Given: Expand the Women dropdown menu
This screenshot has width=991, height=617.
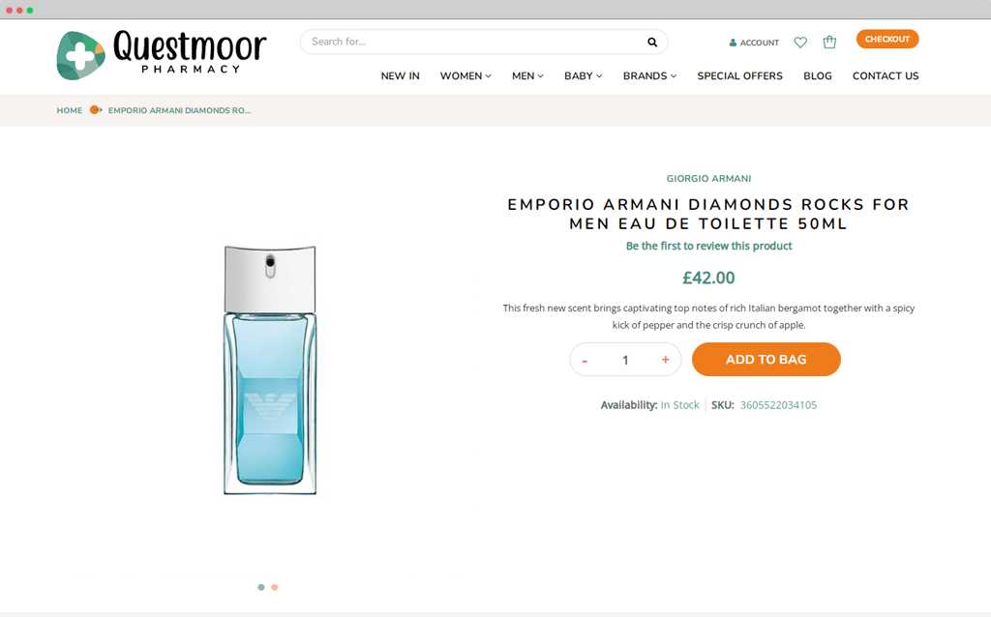Looking at the screenshot, I should pos(465,75).
